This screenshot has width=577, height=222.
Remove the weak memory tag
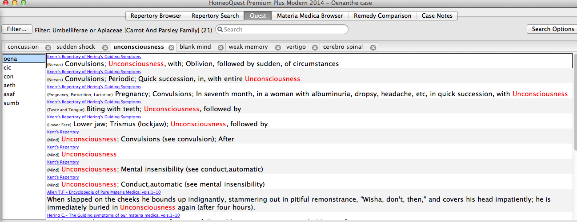278,47
